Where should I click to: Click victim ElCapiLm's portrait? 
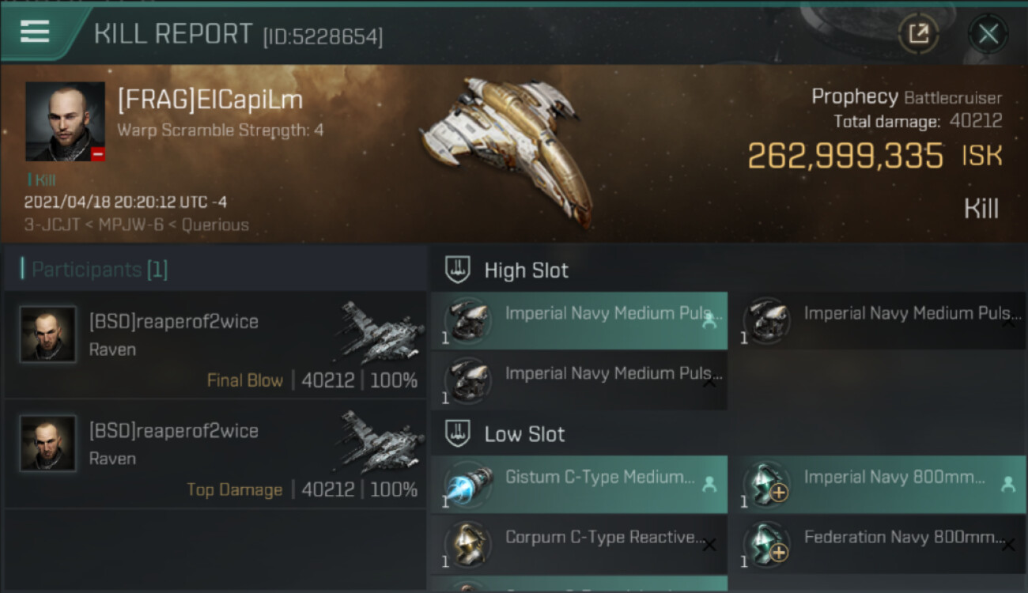click(x=65, y=121)
